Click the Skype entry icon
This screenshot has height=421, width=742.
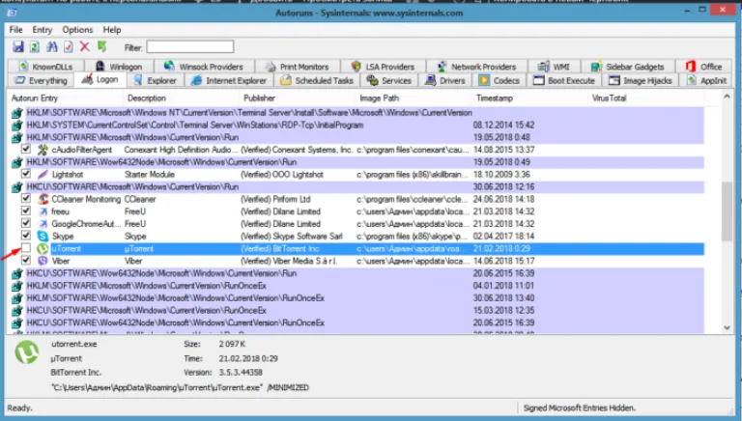pos(43,236)
